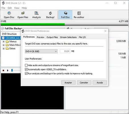Click the 4,071 MB total size label

point(123,21)
